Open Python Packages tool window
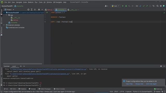Image resolution: width=166 pixels, height=93 pixels. pos(45,89)
